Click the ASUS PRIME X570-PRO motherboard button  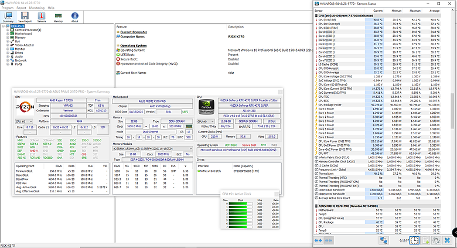tap(152, 101)
